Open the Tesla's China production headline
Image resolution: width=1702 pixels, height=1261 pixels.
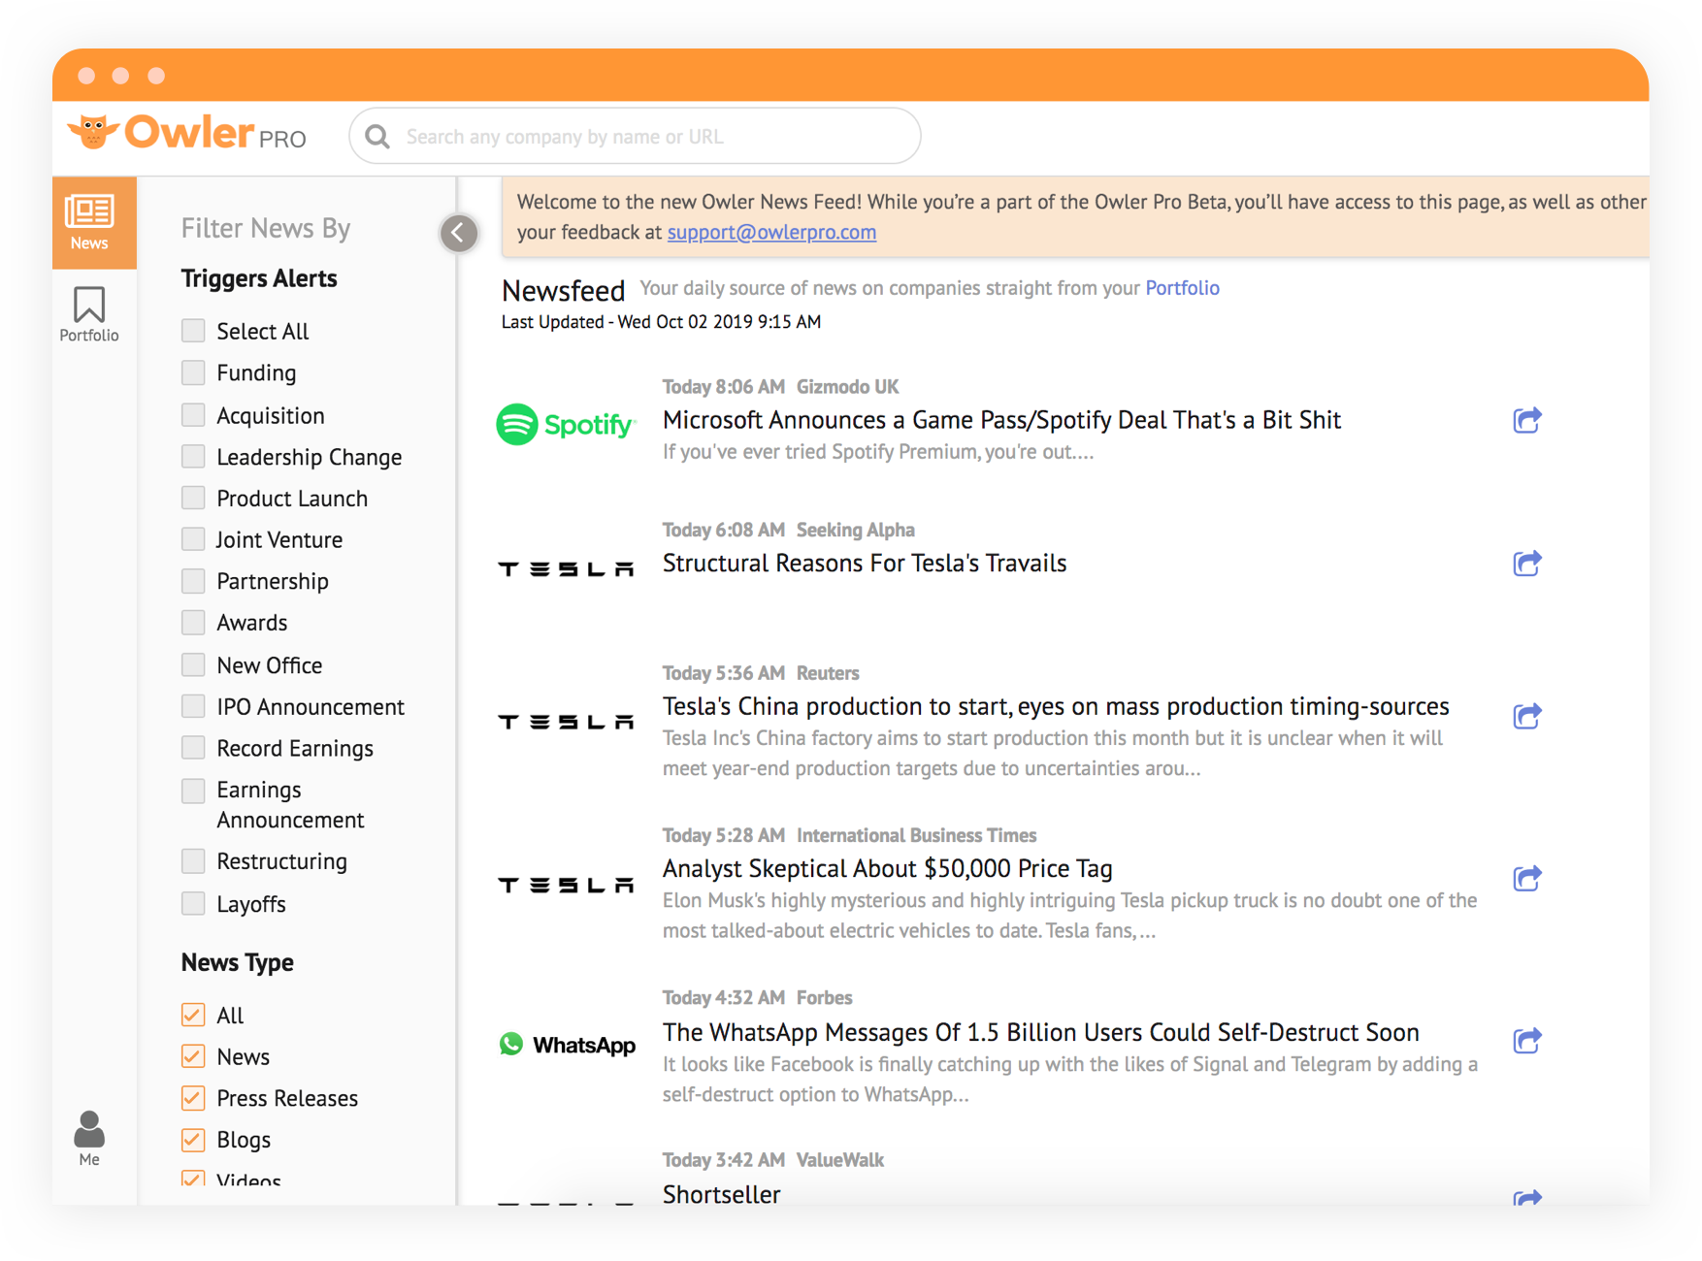click(1055, 706)
